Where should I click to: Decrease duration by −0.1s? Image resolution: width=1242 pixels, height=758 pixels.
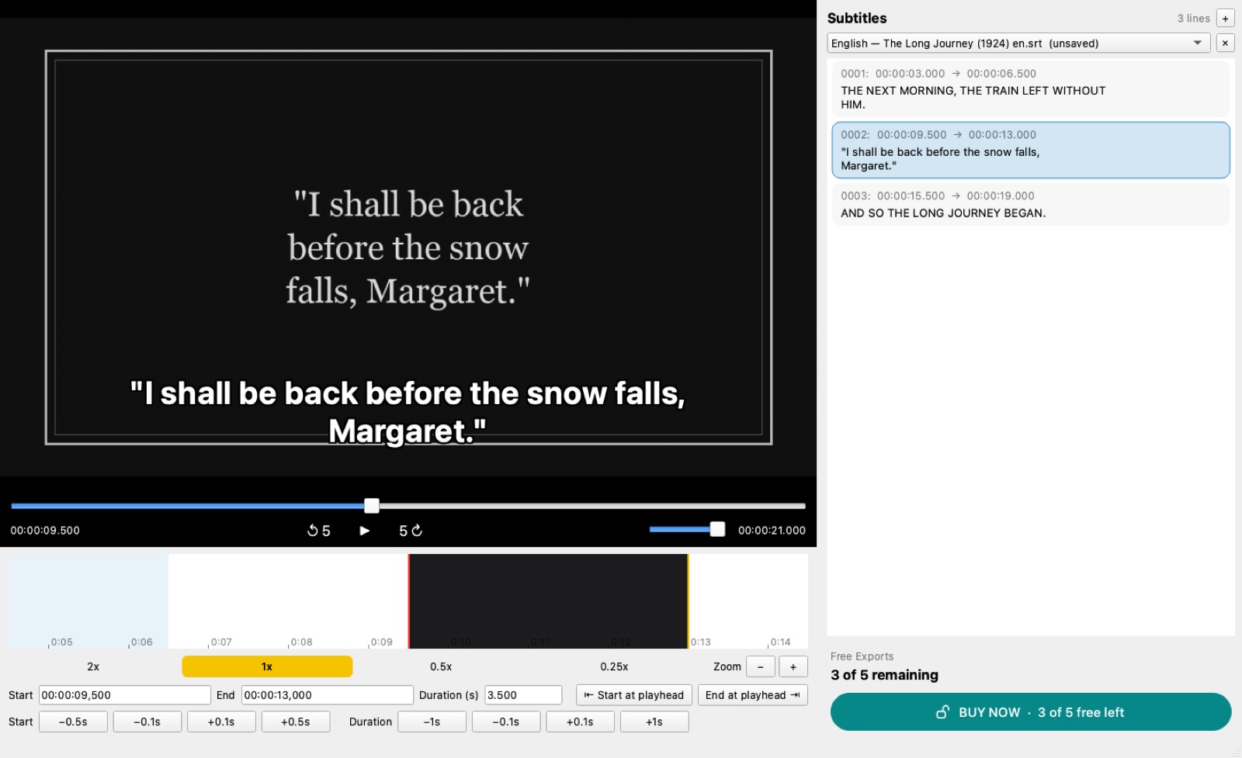[506, 722]
